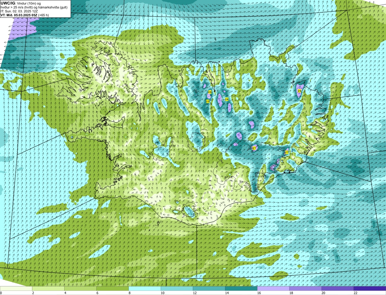
Task: Click the 18–20 m/s purple legend swatch
Action: pyautogui.click(x=305, y=288)
